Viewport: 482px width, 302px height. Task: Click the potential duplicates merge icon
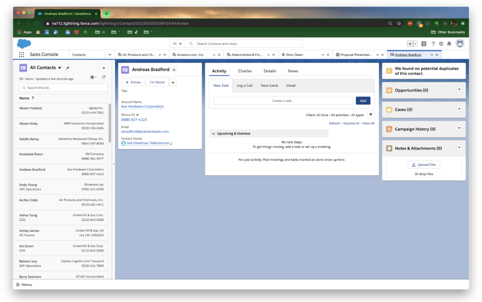pos(389,71)
